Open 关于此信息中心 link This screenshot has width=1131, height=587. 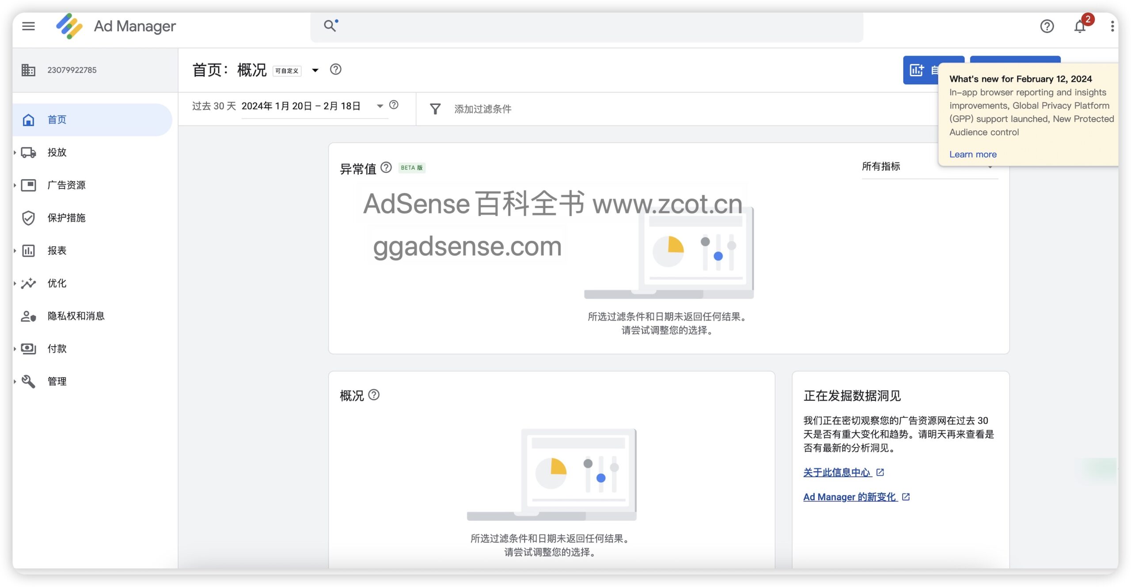tap(837, 472)
